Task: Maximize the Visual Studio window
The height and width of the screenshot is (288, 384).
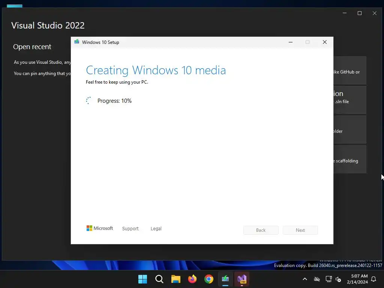Action: point(360,13)
